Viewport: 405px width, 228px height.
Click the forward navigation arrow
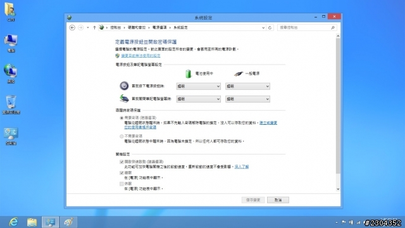pyautogui.click(x=80, y=27)
